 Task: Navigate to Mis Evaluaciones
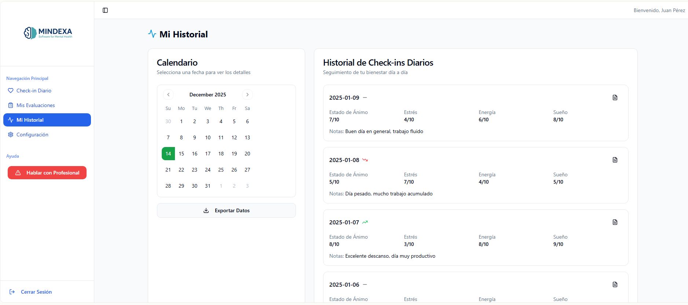pos(36,105)
